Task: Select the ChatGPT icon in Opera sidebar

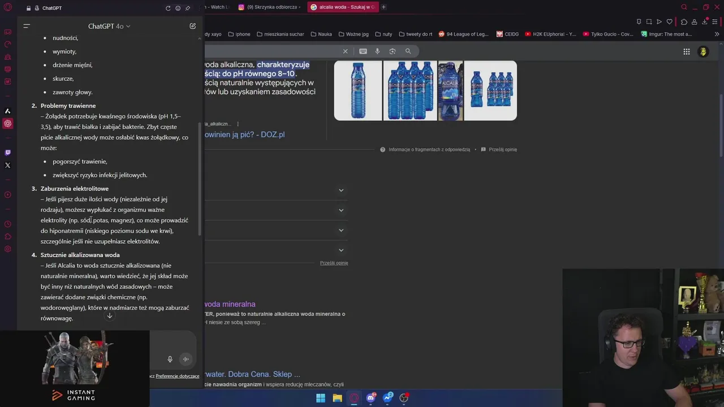Action: [7, 123]
